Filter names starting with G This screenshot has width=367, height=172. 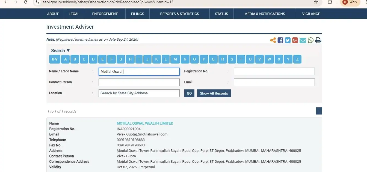(x=121, y=59)
